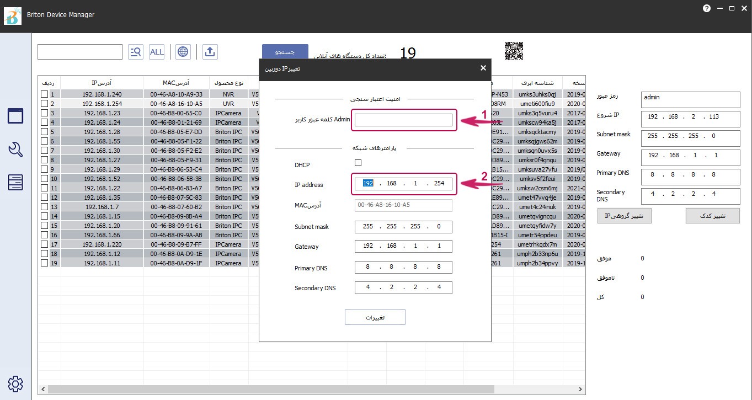The image size is (752, 400).
Task: Open the list view icon in sidebar
Action: click(15, 182)
